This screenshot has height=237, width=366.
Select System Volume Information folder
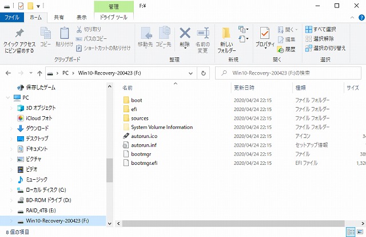tap(158, 127)
